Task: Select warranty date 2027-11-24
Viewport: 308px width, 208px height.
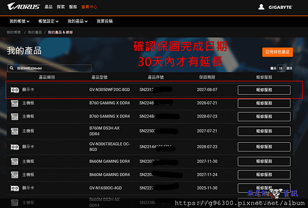Action: pyautogui.click(x=207, y=175)
